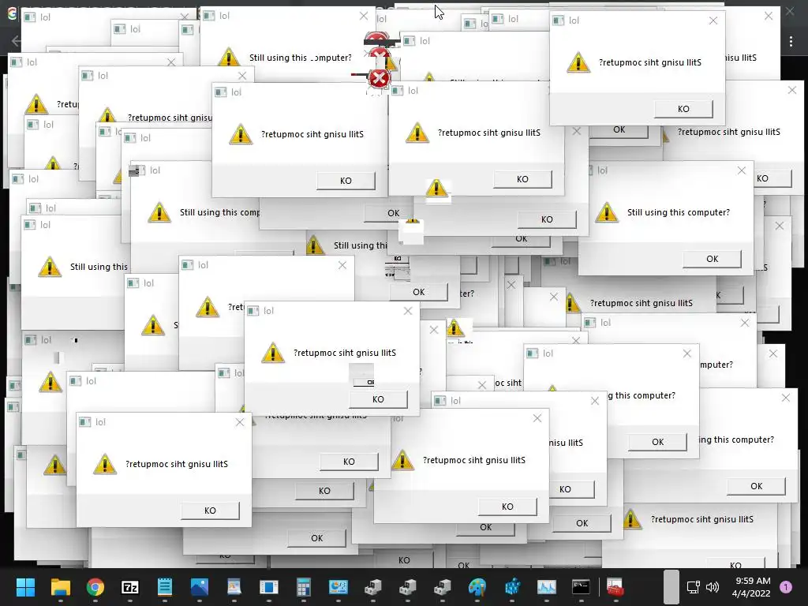The width and height of the screenshot is (808, 606).
Task: Open the Calculator taskbar icon
Action: 304,587
